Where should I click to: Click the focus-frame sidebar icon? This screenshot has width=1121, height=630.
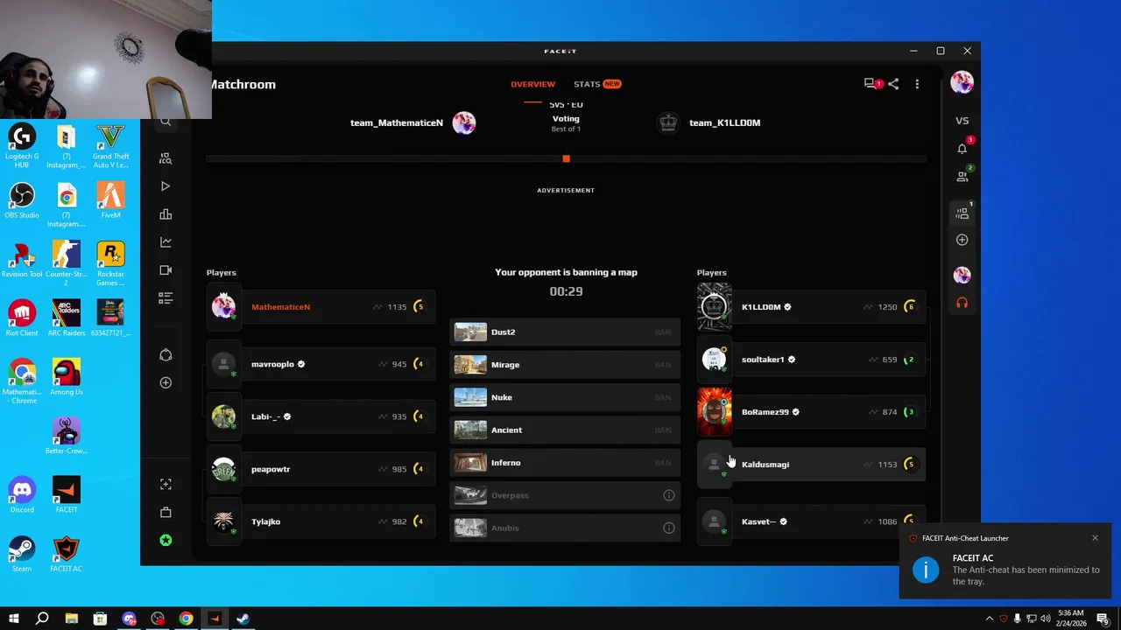pos(166,484)
